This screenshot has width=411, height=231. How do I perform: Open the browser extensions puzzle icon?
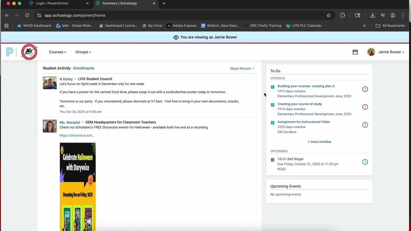(343, 15)
